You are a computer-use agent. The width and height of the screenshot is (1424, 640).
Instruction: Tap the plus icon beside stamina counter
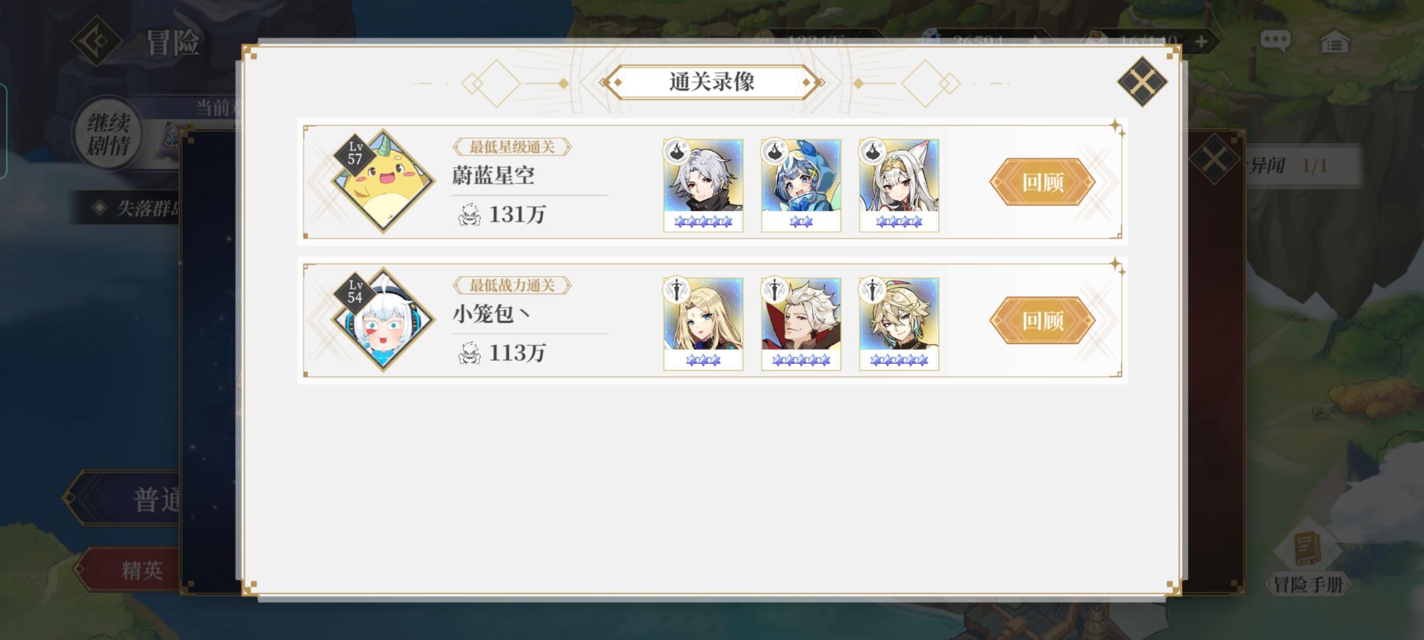(1201, 41)
